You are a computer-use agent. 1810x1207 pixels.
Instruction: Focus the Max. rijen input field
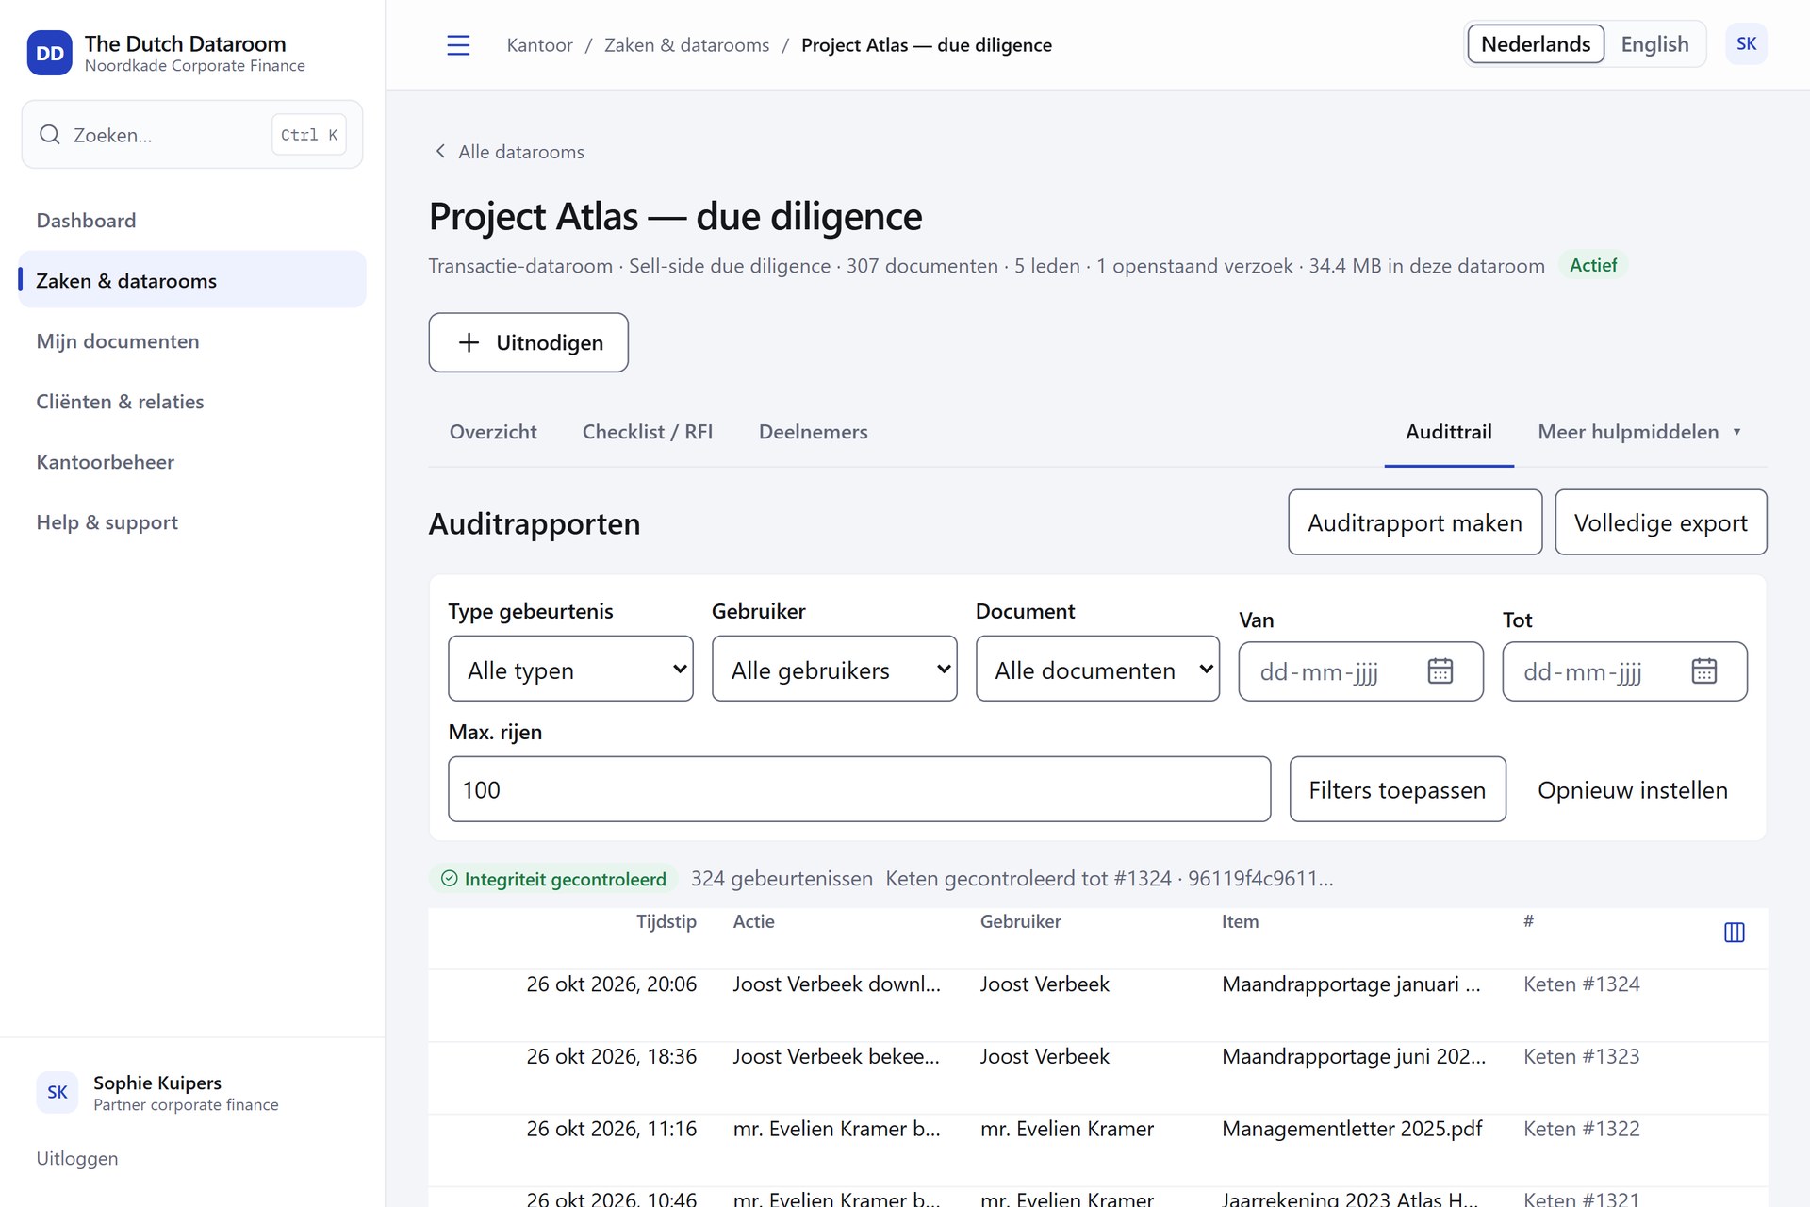click(x=859, y=789)
